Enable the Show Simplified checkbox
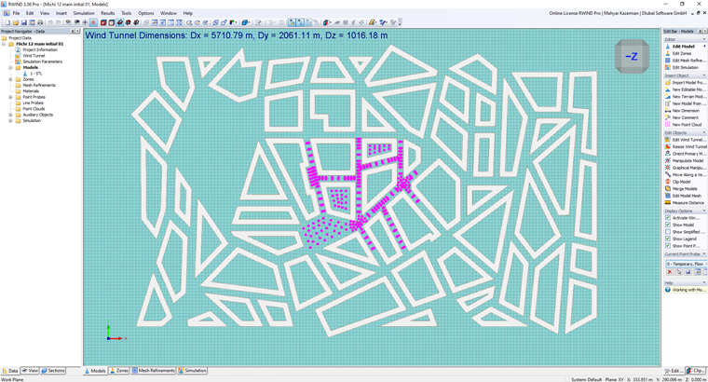 point(668,232)
